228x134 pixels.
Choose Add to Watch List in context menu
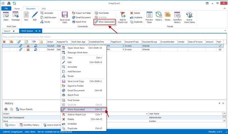(83, 115)
